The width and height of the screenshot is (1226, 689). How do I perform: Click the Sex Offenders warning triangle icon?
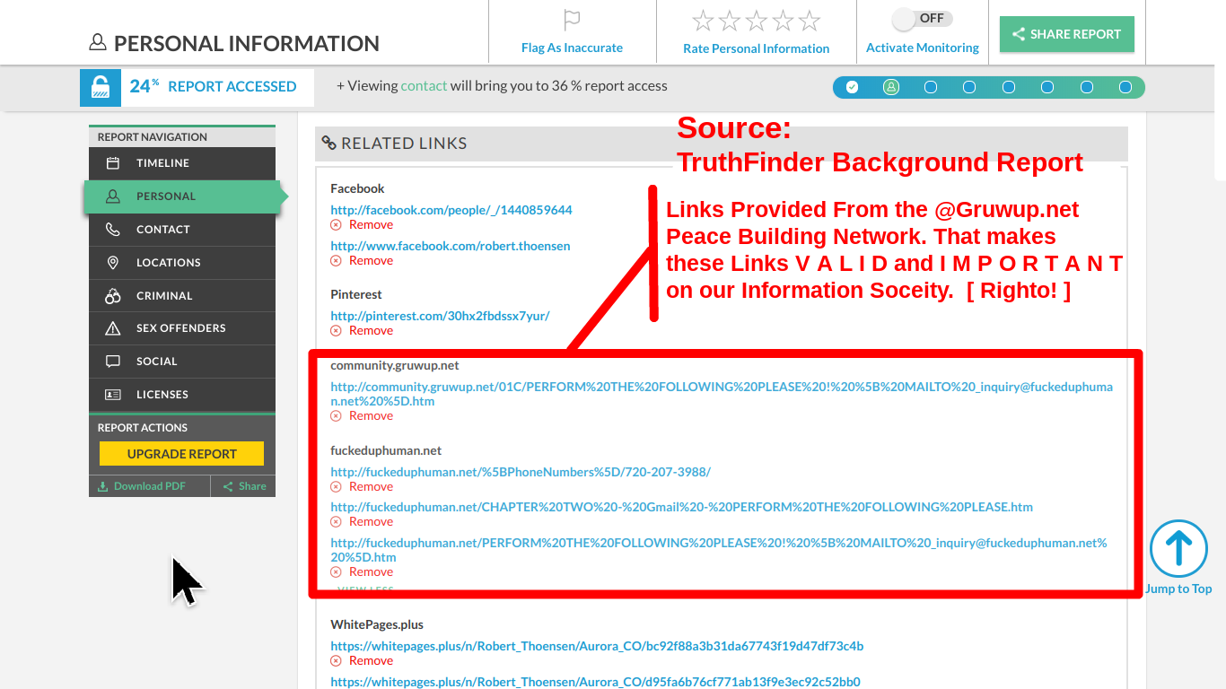pos(113,328)
